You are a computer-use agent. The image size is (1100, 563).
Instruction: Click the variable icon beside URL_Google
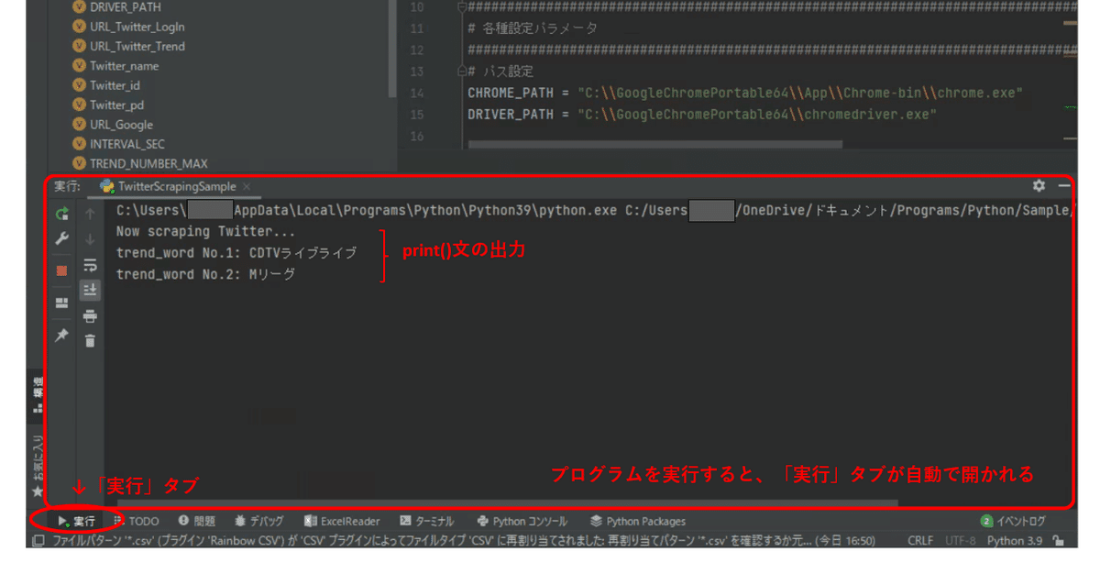coord(79,125)
